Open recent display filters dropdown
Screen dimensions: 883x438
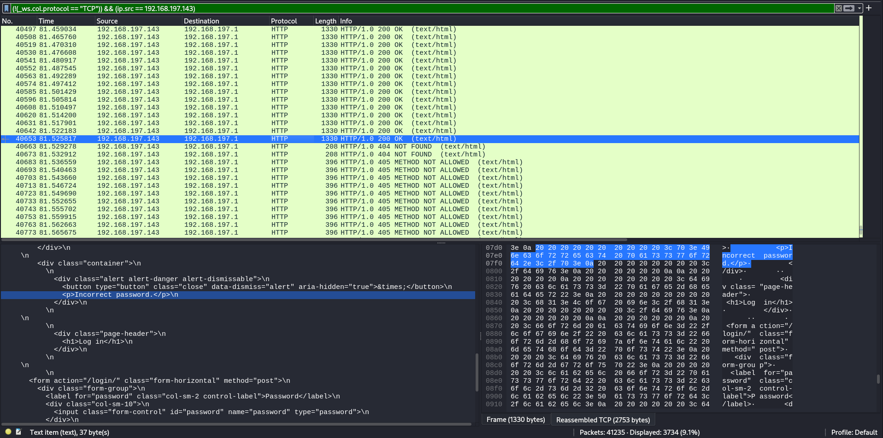[859, 8]
